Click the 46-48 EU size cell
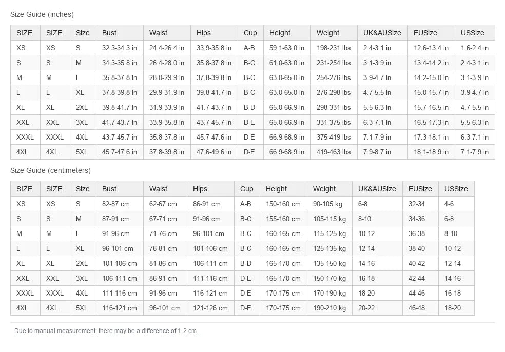The height and width of the screenshot is (352, 505). pyautogui.click(x=420, y=308)
